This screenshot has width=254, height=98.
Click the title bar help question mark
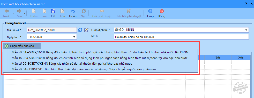point(246,4)
